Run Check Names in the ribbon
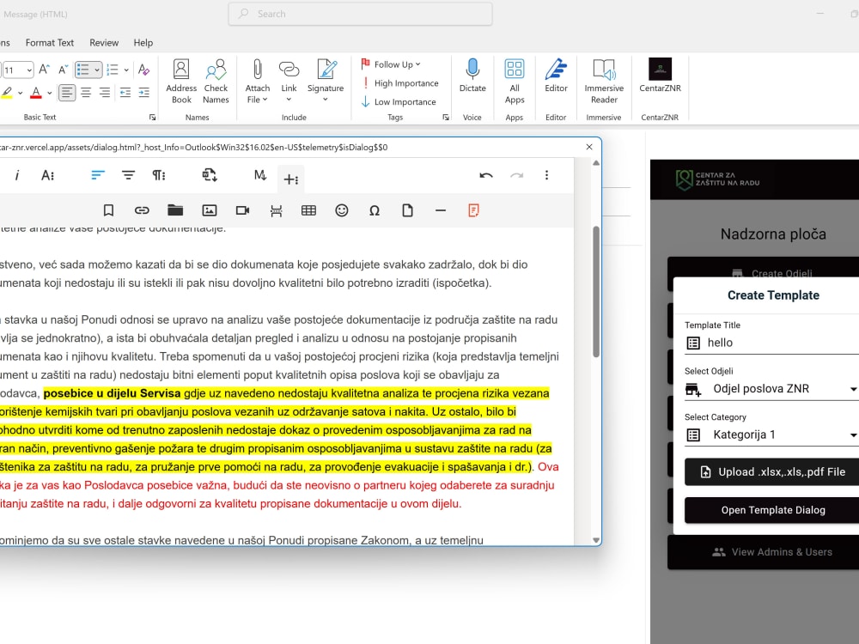This screenshot has height=644, width=859. pyautogui.click(x=216, y=82)
